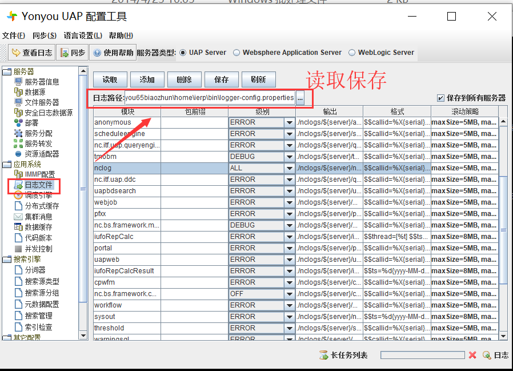Select the 服务分配 tree icon
The height and width of the screenshot is (371, 513).
[x=18, y=133]
